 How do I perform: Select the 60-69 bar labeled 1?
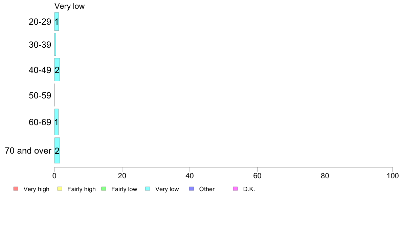[x=57, y=122]
